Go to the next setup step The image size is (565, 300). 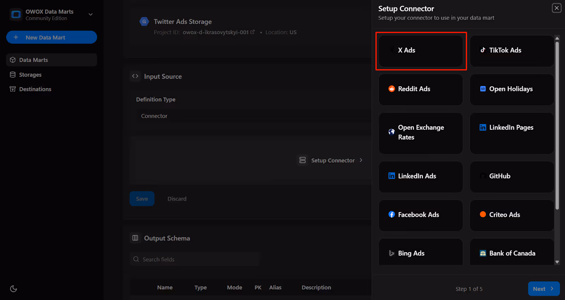click(544, 289)
